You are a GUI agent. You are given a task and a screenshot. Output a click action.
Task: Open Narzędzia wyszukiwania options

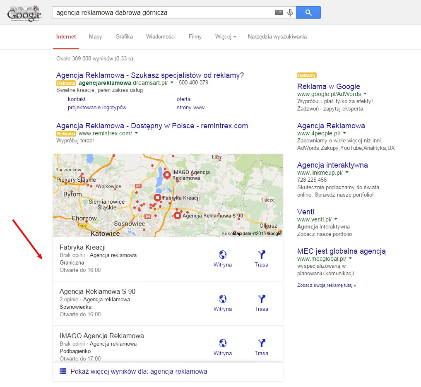click(x=277, y=37)
